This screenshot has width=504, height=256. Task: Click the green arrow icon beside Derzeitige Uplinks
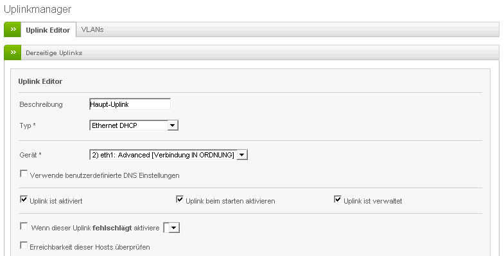(x=13, y=52)
